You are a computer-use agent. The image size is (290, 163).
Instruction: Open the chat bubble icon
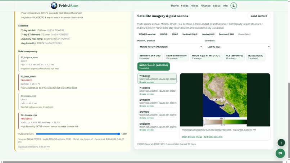click(x=280, y=153)
